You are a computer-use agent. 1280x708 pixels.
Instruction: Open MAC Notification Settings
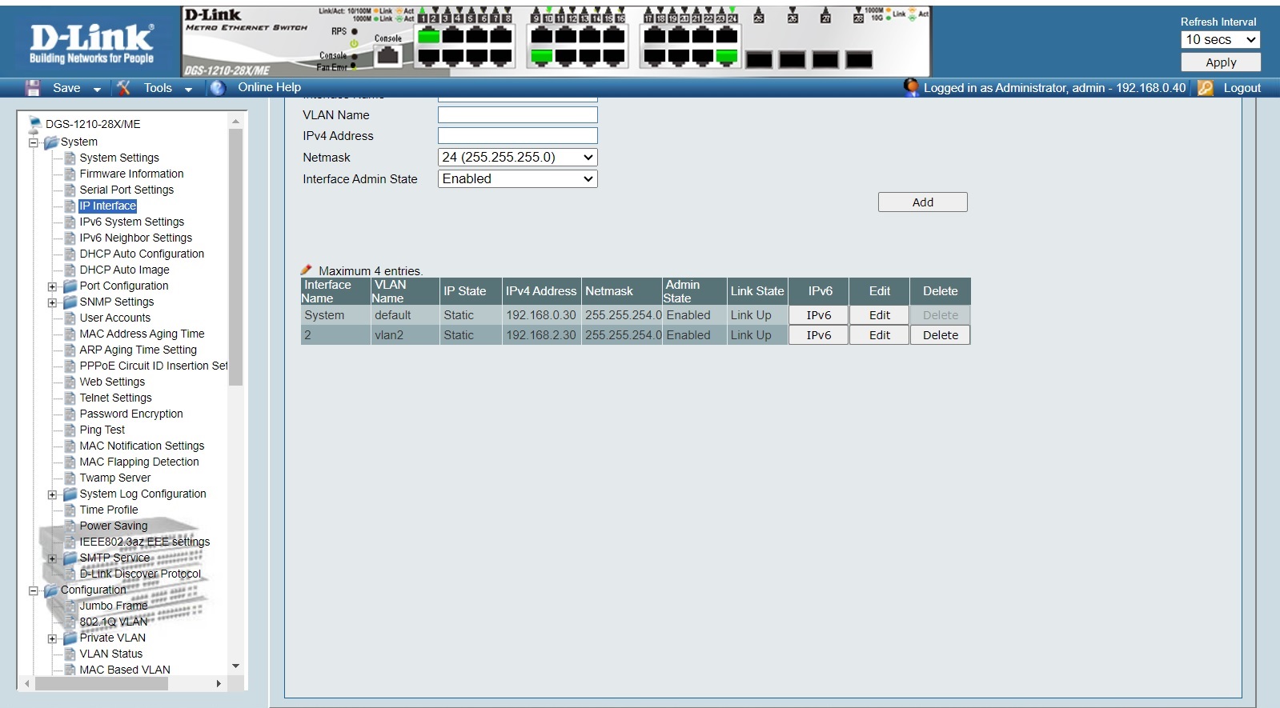point(142,446)
